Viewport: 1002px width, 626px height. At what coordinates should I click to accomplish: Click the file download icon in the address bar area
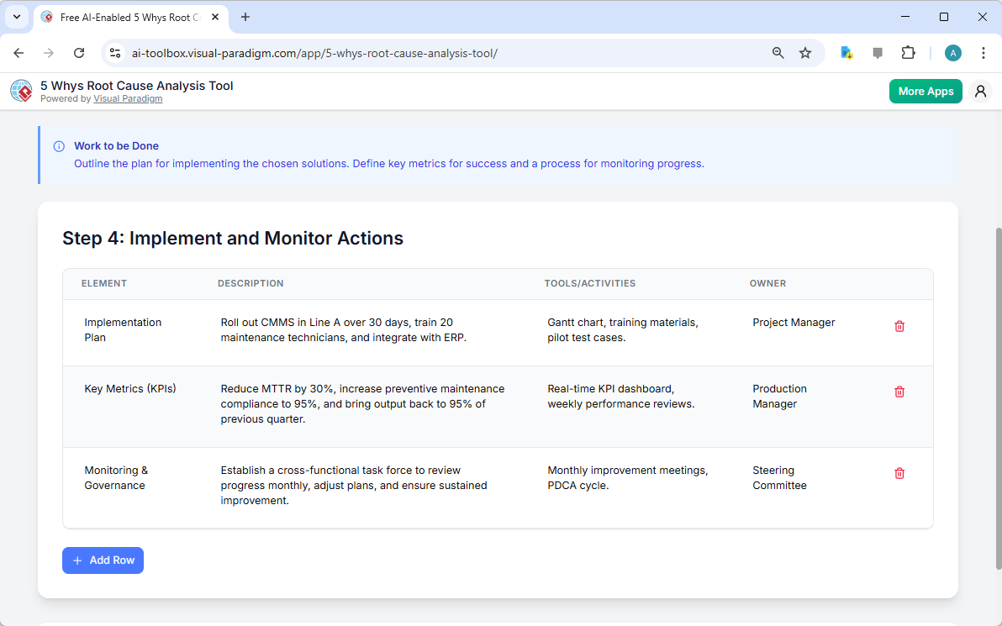846,52
